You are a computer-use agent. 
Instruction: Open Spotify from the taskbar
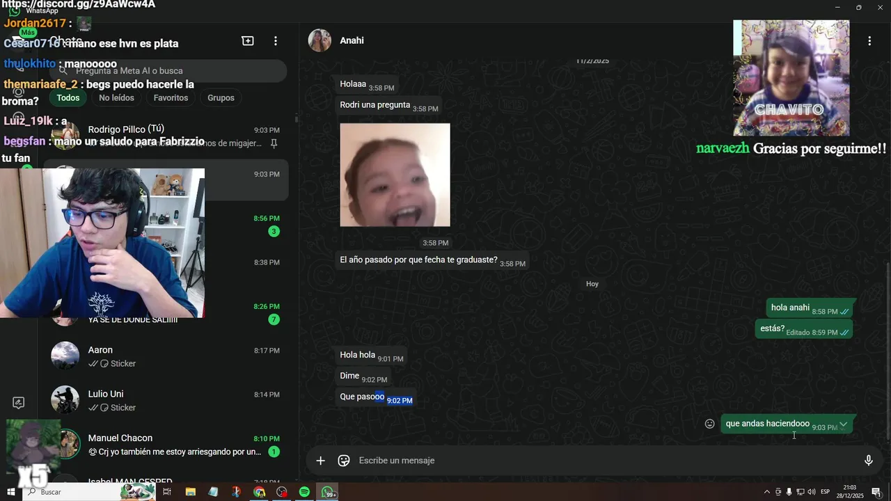(304, 492)
